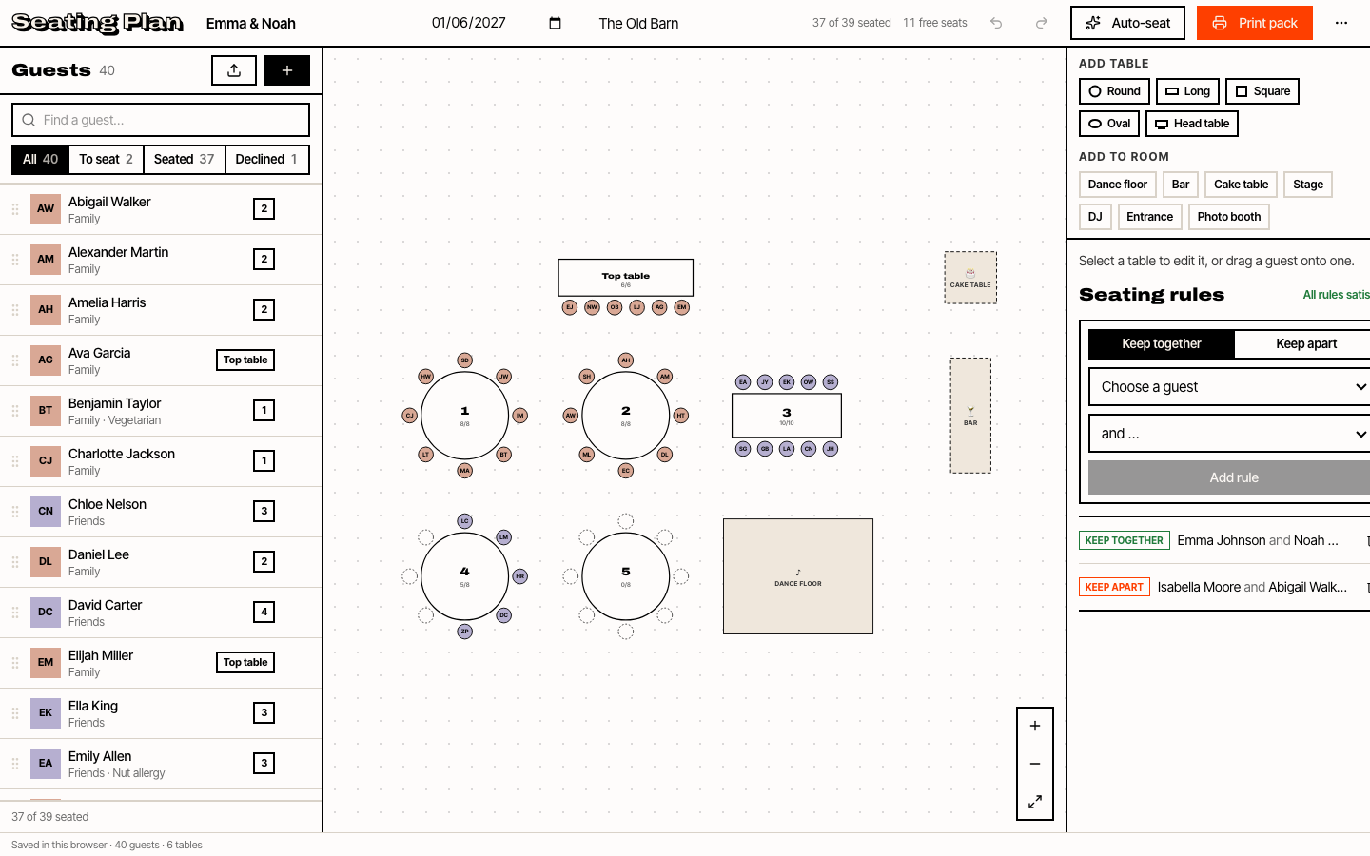Open the more options ellipsis menu
The image size is (1370, 856).
coord(1341,23)
